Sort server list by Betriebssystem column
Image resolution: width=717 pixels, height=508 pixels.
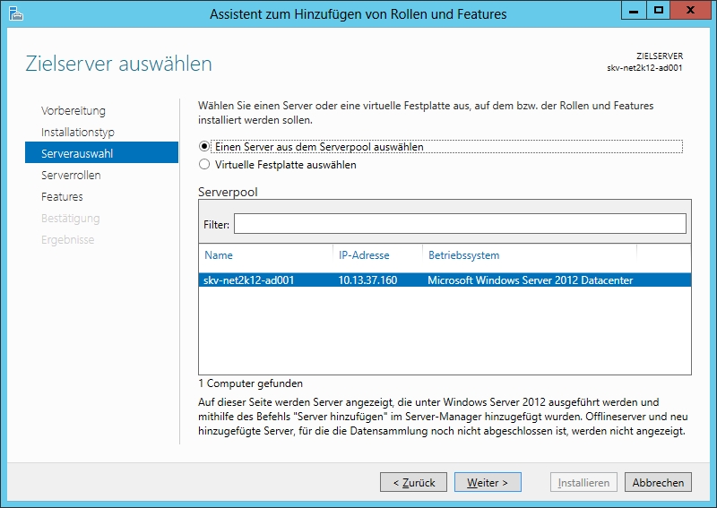463,255
